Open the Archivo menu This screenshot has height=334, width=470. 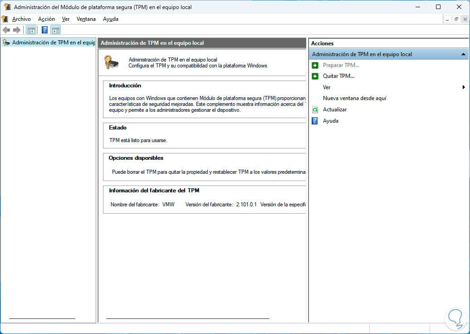[22, 19]
